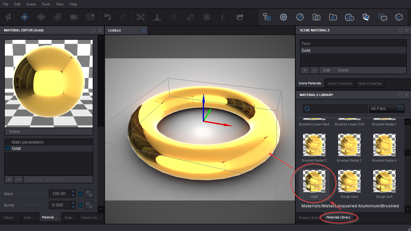Increase the Mask value with the stepper arrow

[73, 192]
